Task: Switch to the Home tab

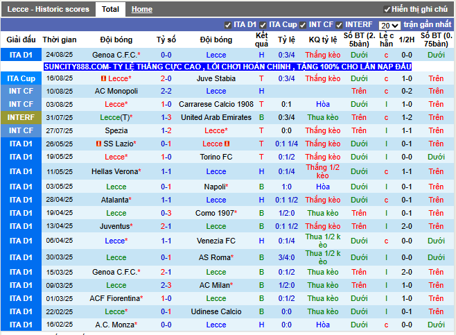Action: (141, 9)
